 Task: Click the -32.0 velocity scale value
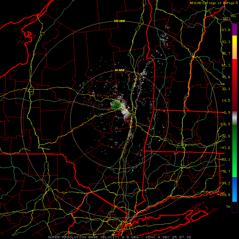[x=225, y=136]
